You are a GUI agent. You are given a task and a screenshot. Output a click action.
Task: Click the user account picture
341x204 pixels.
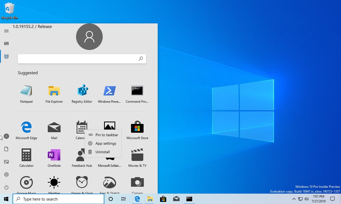(x=89, y=36)
